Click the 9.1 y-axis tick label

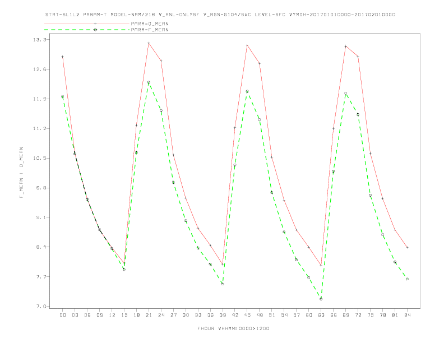click(40, 217)
